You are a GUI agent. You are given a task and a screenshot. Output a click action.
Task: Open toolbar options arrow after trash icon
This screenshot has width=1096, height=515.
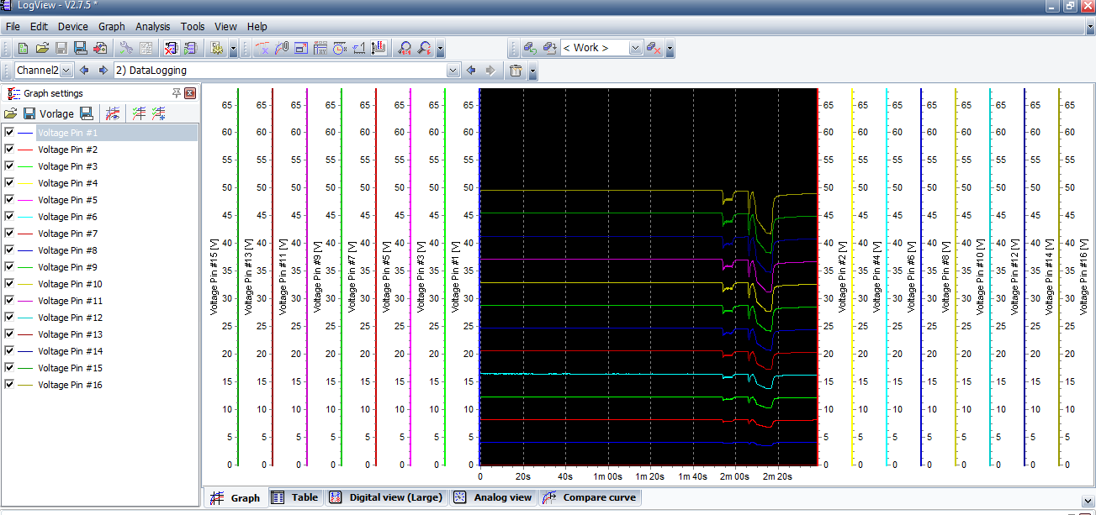coord(533,71)
